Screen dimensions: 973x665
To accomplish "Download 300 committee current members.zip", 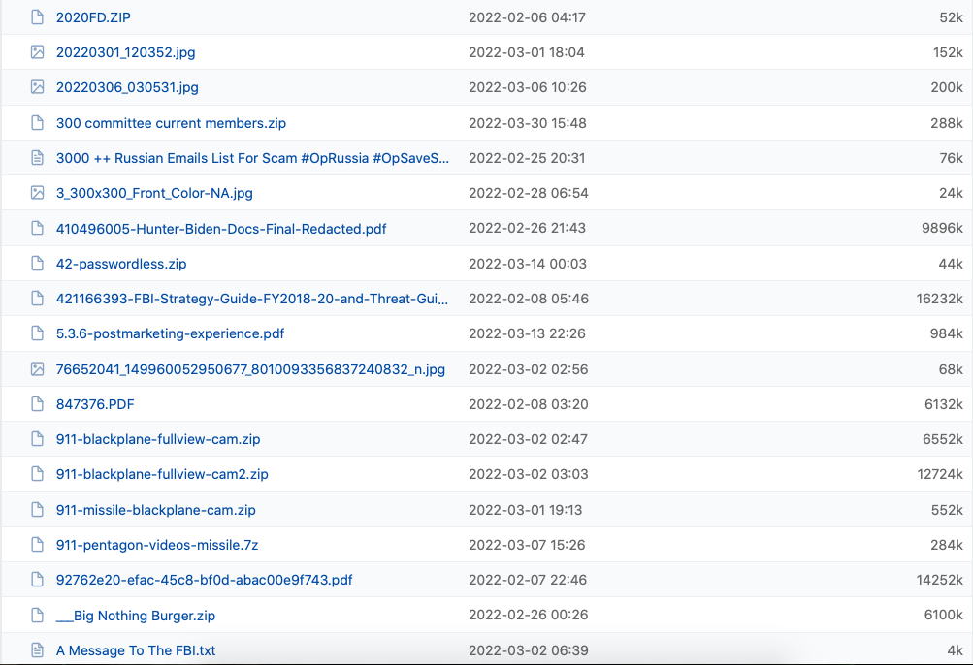I will pyautogui.click(x=171, y=123).
